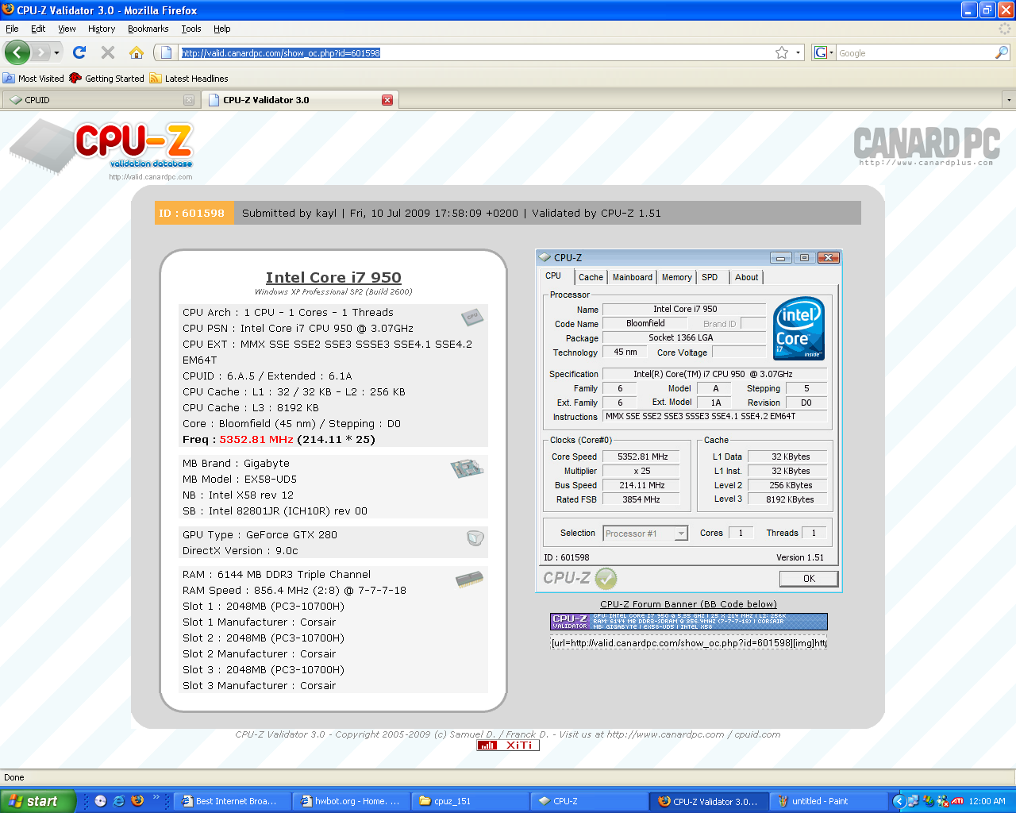This screenshot has width=1016, height=813.
Task: Select the URL address field
Action: [476, 52]
